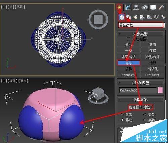Click the 水滴网格 button
Viewport: 168px width, 143px height.
129,57
